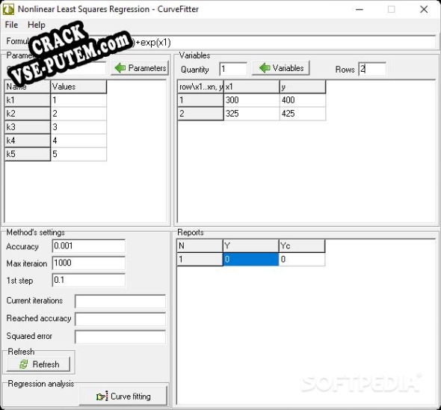
Task: Click the pointing hand icon on Curve fitting
Action: pyautogui.click(x=102, y=397)
